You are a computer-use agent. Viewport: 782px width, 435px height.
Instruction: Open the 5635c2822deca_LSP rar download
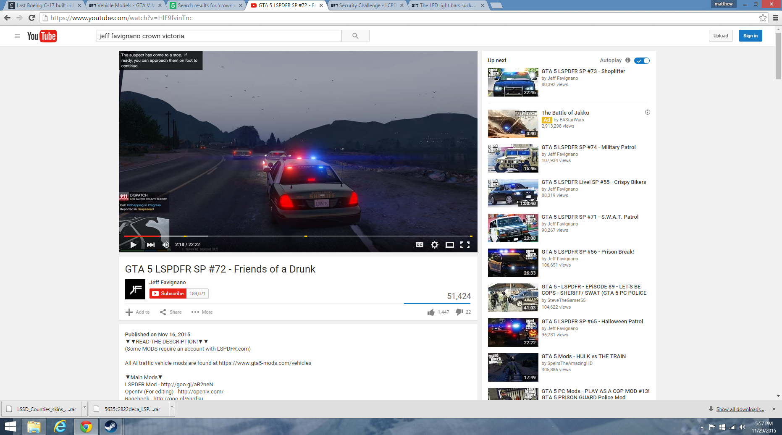[x=129, y=409]
